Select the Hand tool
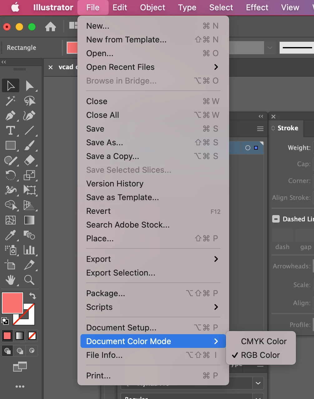Screen dimensions: 314x399 pyautogui.click(x=11, y=280)
